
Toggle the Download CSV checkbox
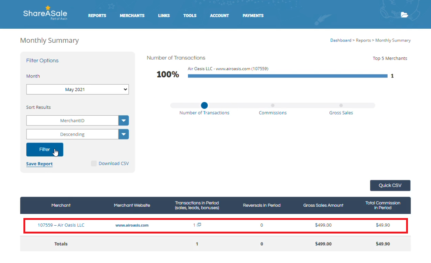tap(94, 163)
